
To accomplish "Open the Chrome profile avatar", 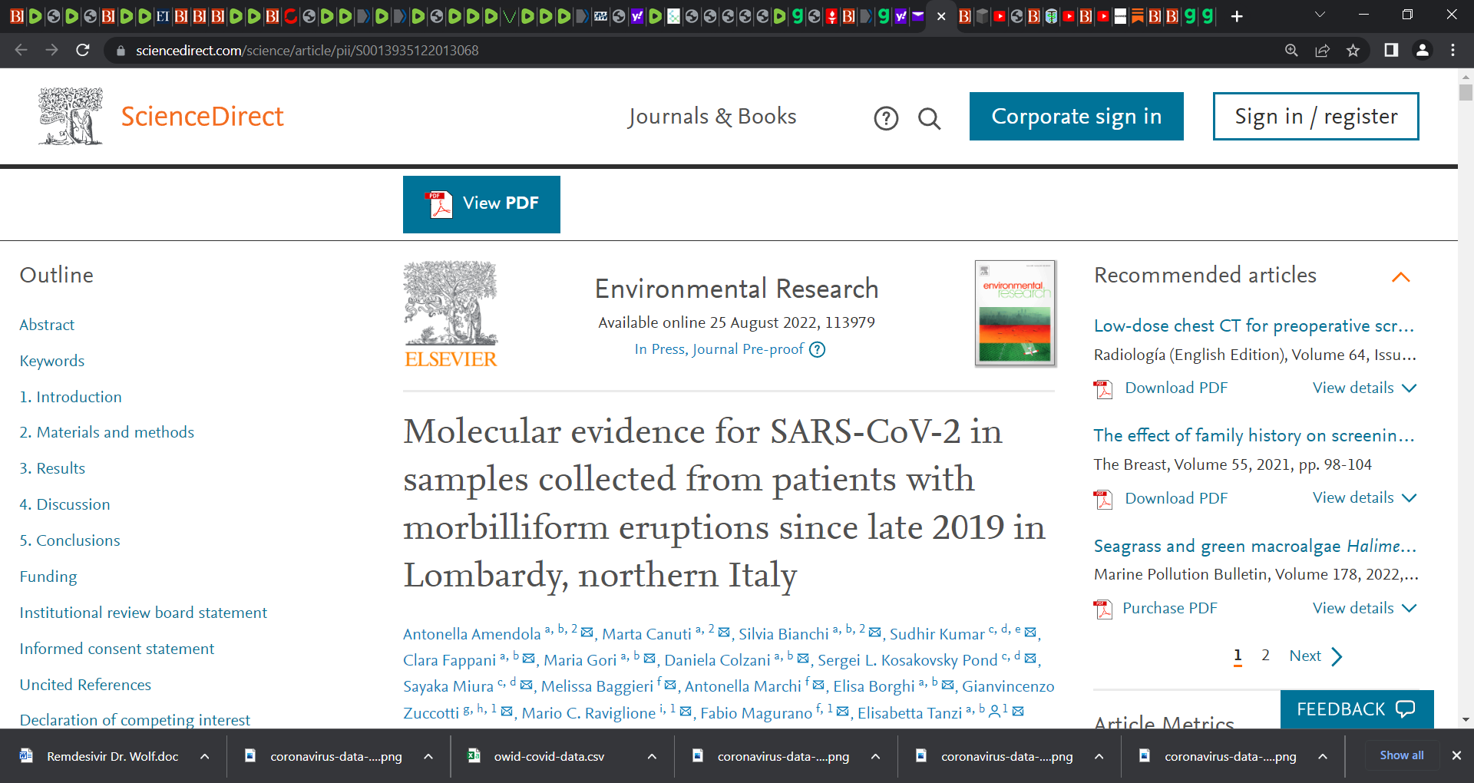I will click(x=1422, y=50).
